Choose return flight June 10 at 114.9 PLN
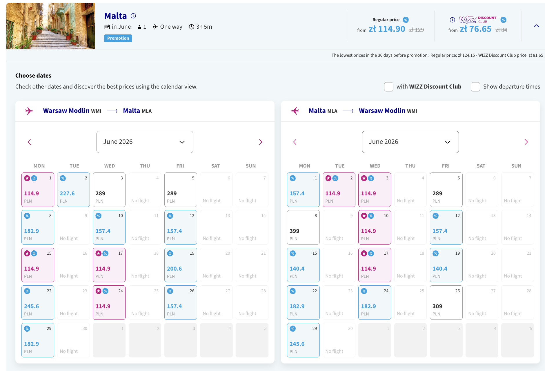The height and width of the screenshot is (371, 545). coord(375,227)
